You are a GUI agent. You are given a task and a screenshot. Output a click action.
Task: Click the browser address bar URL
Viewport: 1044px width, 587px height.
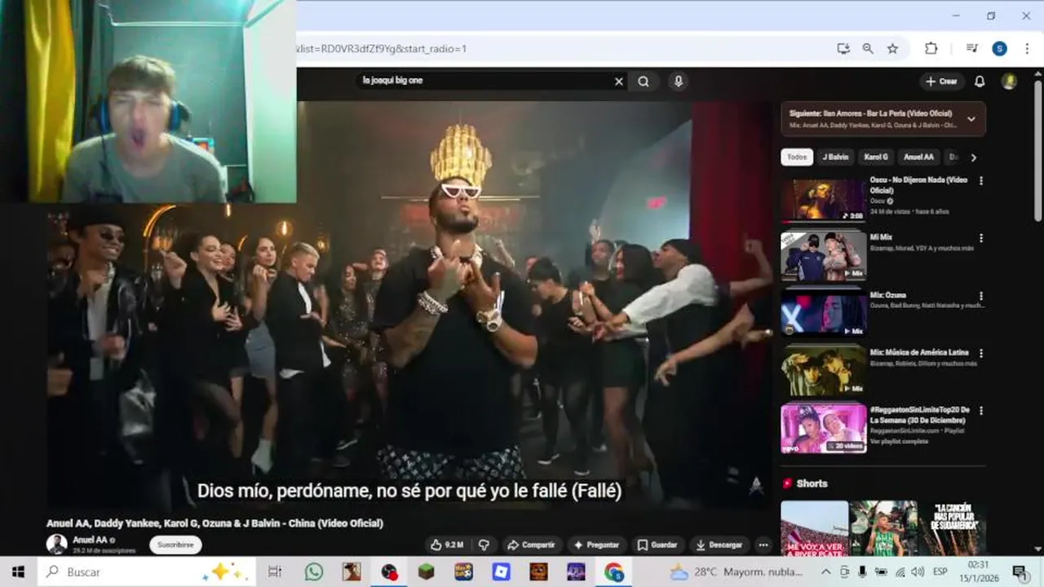(382, 49)
